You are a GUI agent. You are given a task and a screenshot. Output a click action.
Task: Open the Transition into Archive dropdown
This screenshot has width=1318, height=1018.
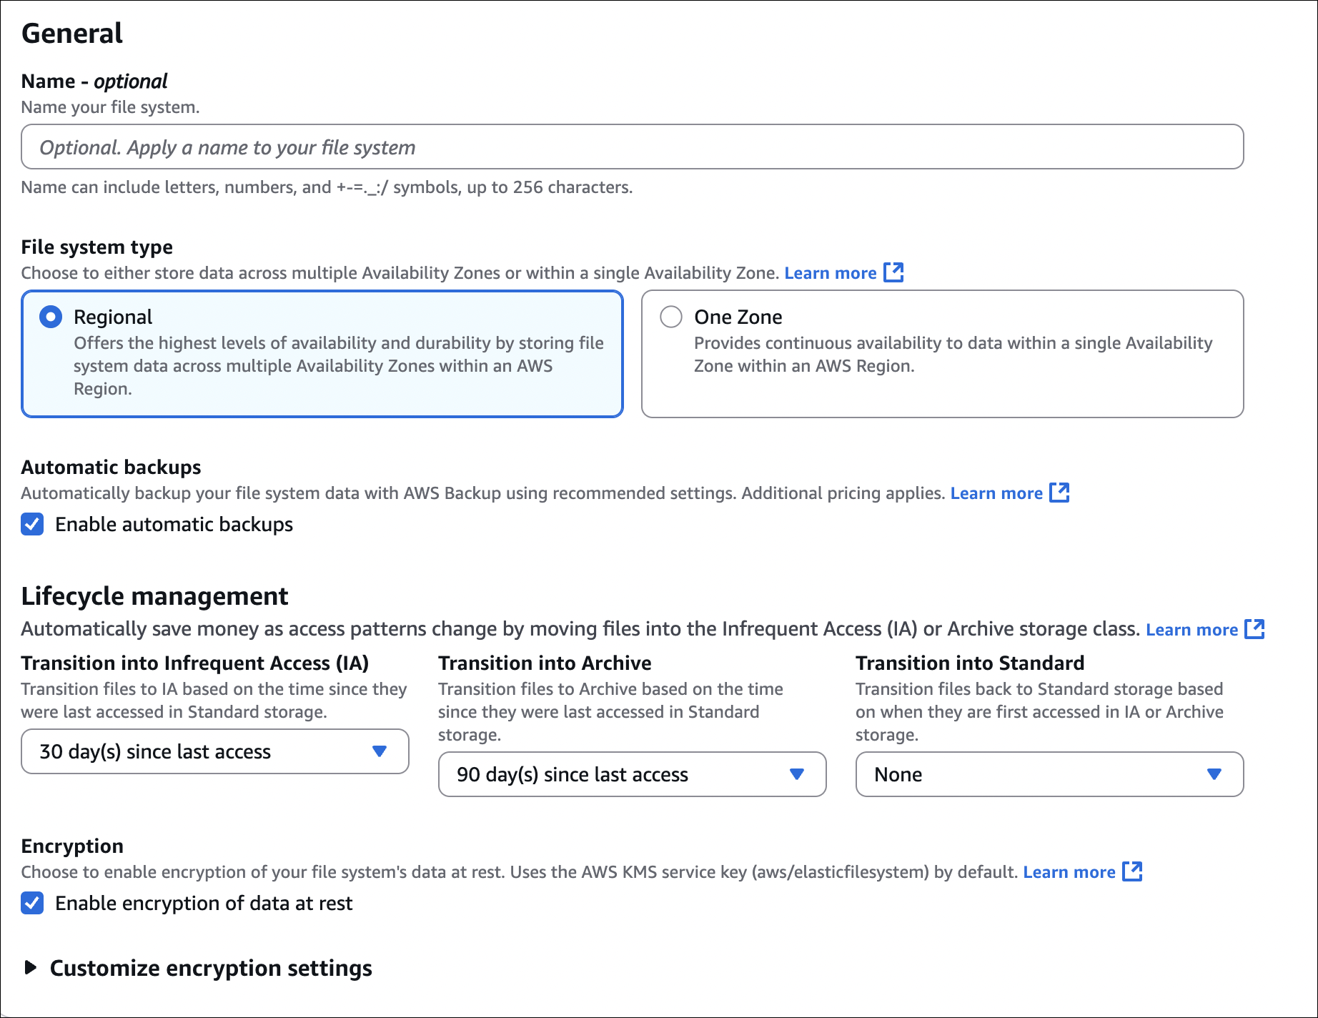click(632, 774)
